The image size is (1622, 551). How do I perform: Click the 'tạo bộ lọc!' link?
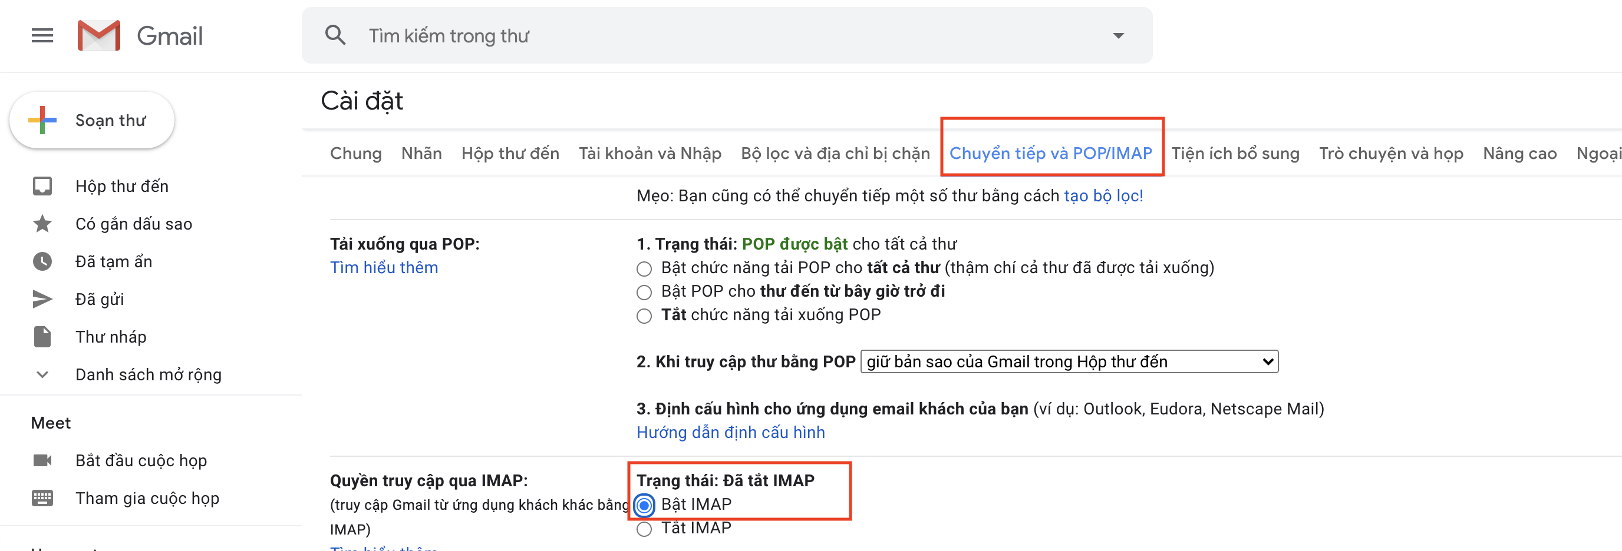1104,196
